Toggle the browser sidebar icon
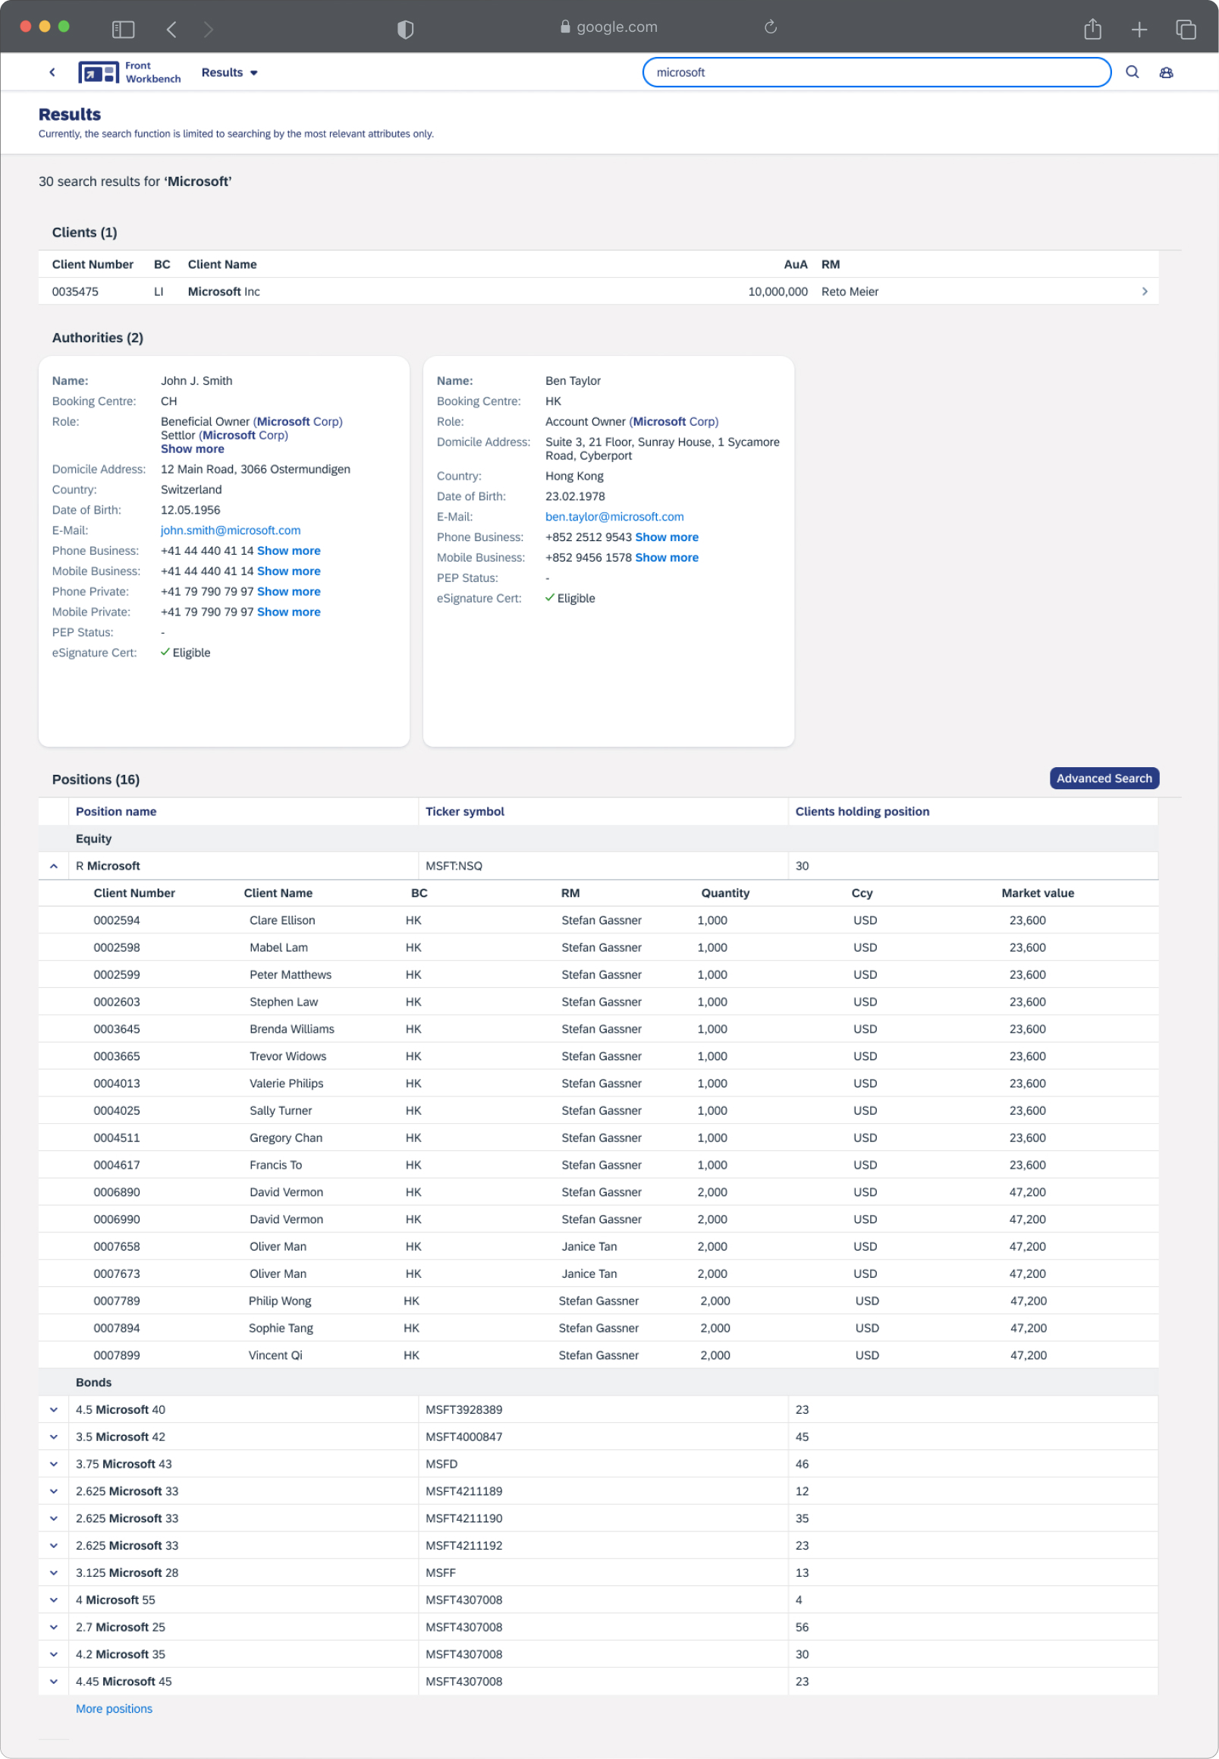 (123, 29)
